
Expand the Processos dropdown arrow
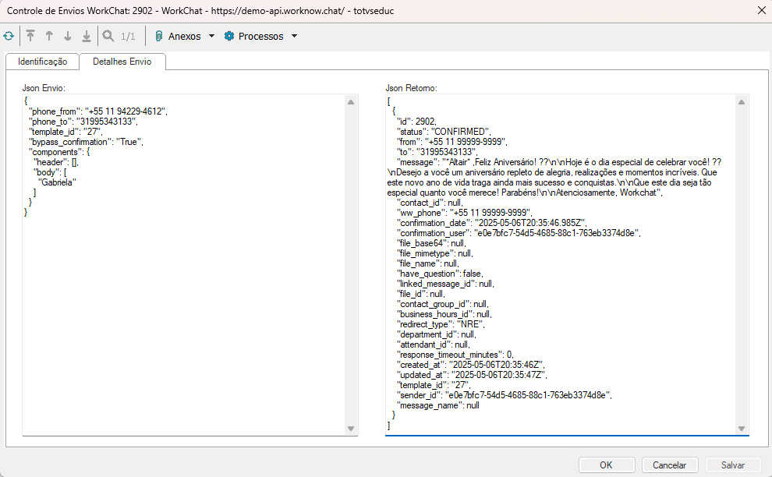click(x=294, y=37)
